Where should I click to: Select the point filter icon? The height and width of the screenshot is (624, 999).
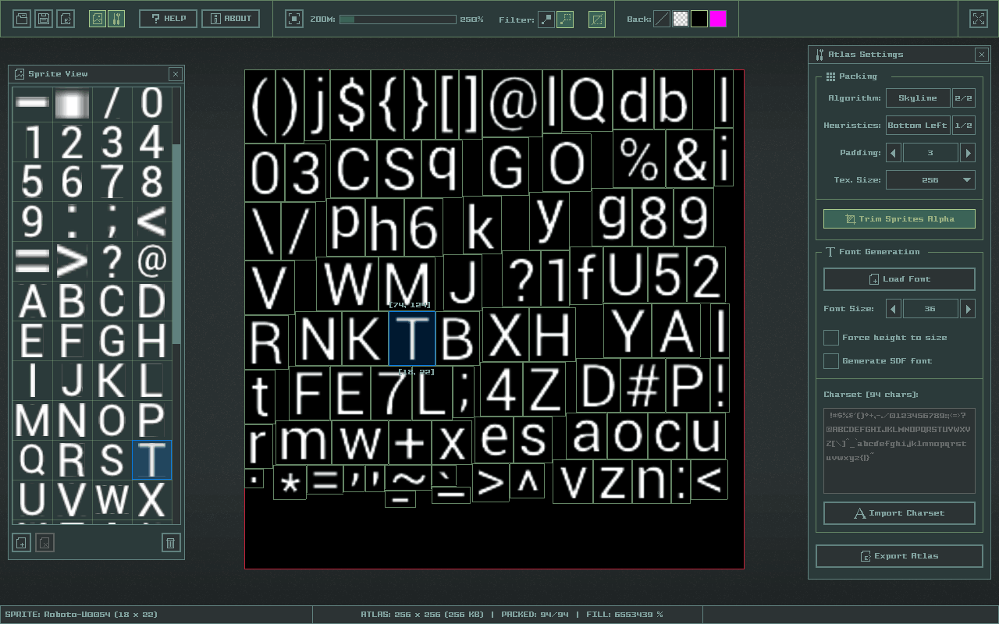(x=546, y=19)
